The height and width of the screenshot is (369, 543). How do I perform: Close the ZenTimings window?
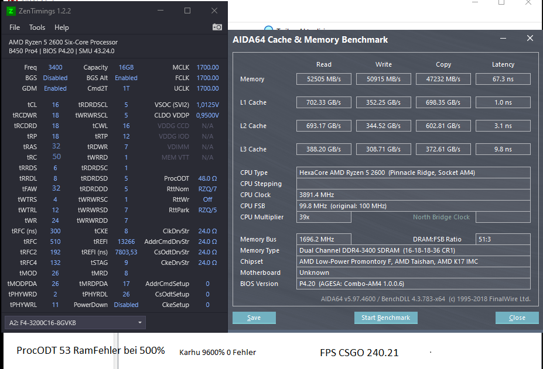(214, 11)
